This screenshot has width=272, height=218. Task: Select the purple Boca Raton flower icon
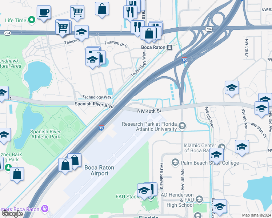[x=45, y=209]
